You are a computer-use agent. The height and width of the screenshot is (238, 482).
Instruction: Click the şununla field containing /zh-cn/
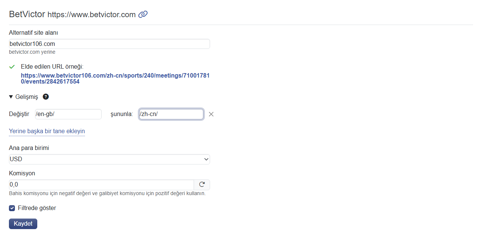[171, 114]
